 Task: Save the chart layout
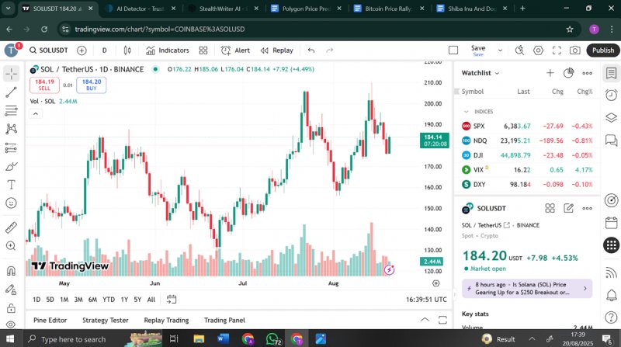(x=478, y=50)
